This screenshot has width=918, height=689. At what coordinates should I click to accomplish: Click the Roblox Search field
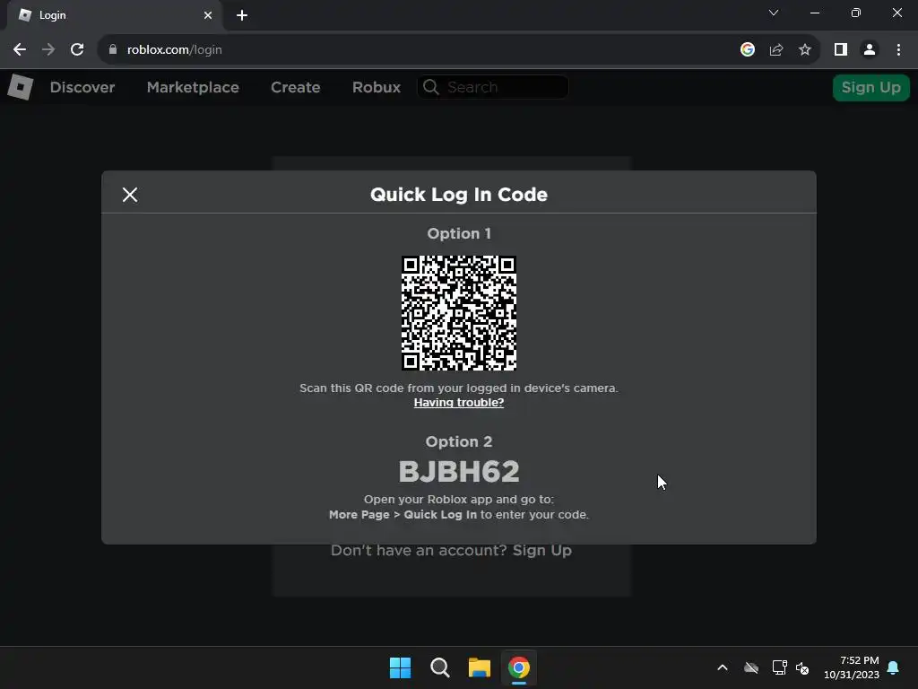click(493, 87)
